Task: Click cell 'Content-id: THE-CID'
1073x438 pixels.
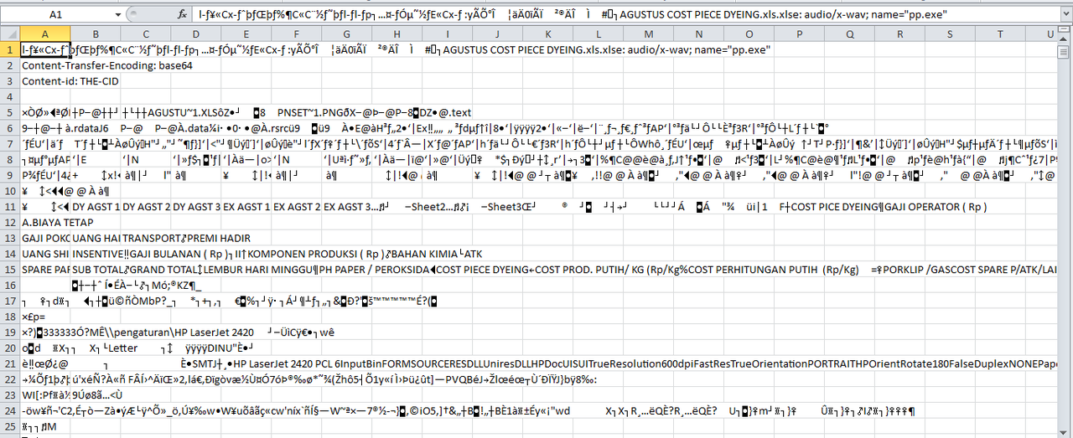Action: tap(70, 81)
